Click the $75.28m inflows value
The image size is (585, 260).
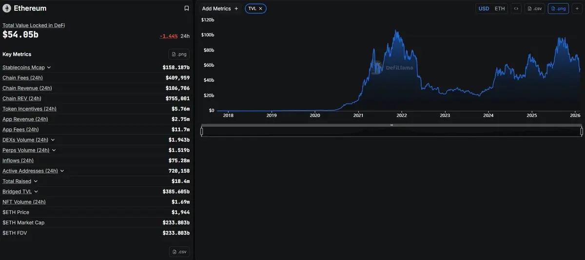[x=179, y=161]
